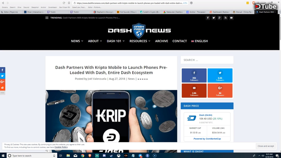Share on Reddit from the left share bar
The width and height of the screenshot is (281, 158).
[x=3, y=88]
